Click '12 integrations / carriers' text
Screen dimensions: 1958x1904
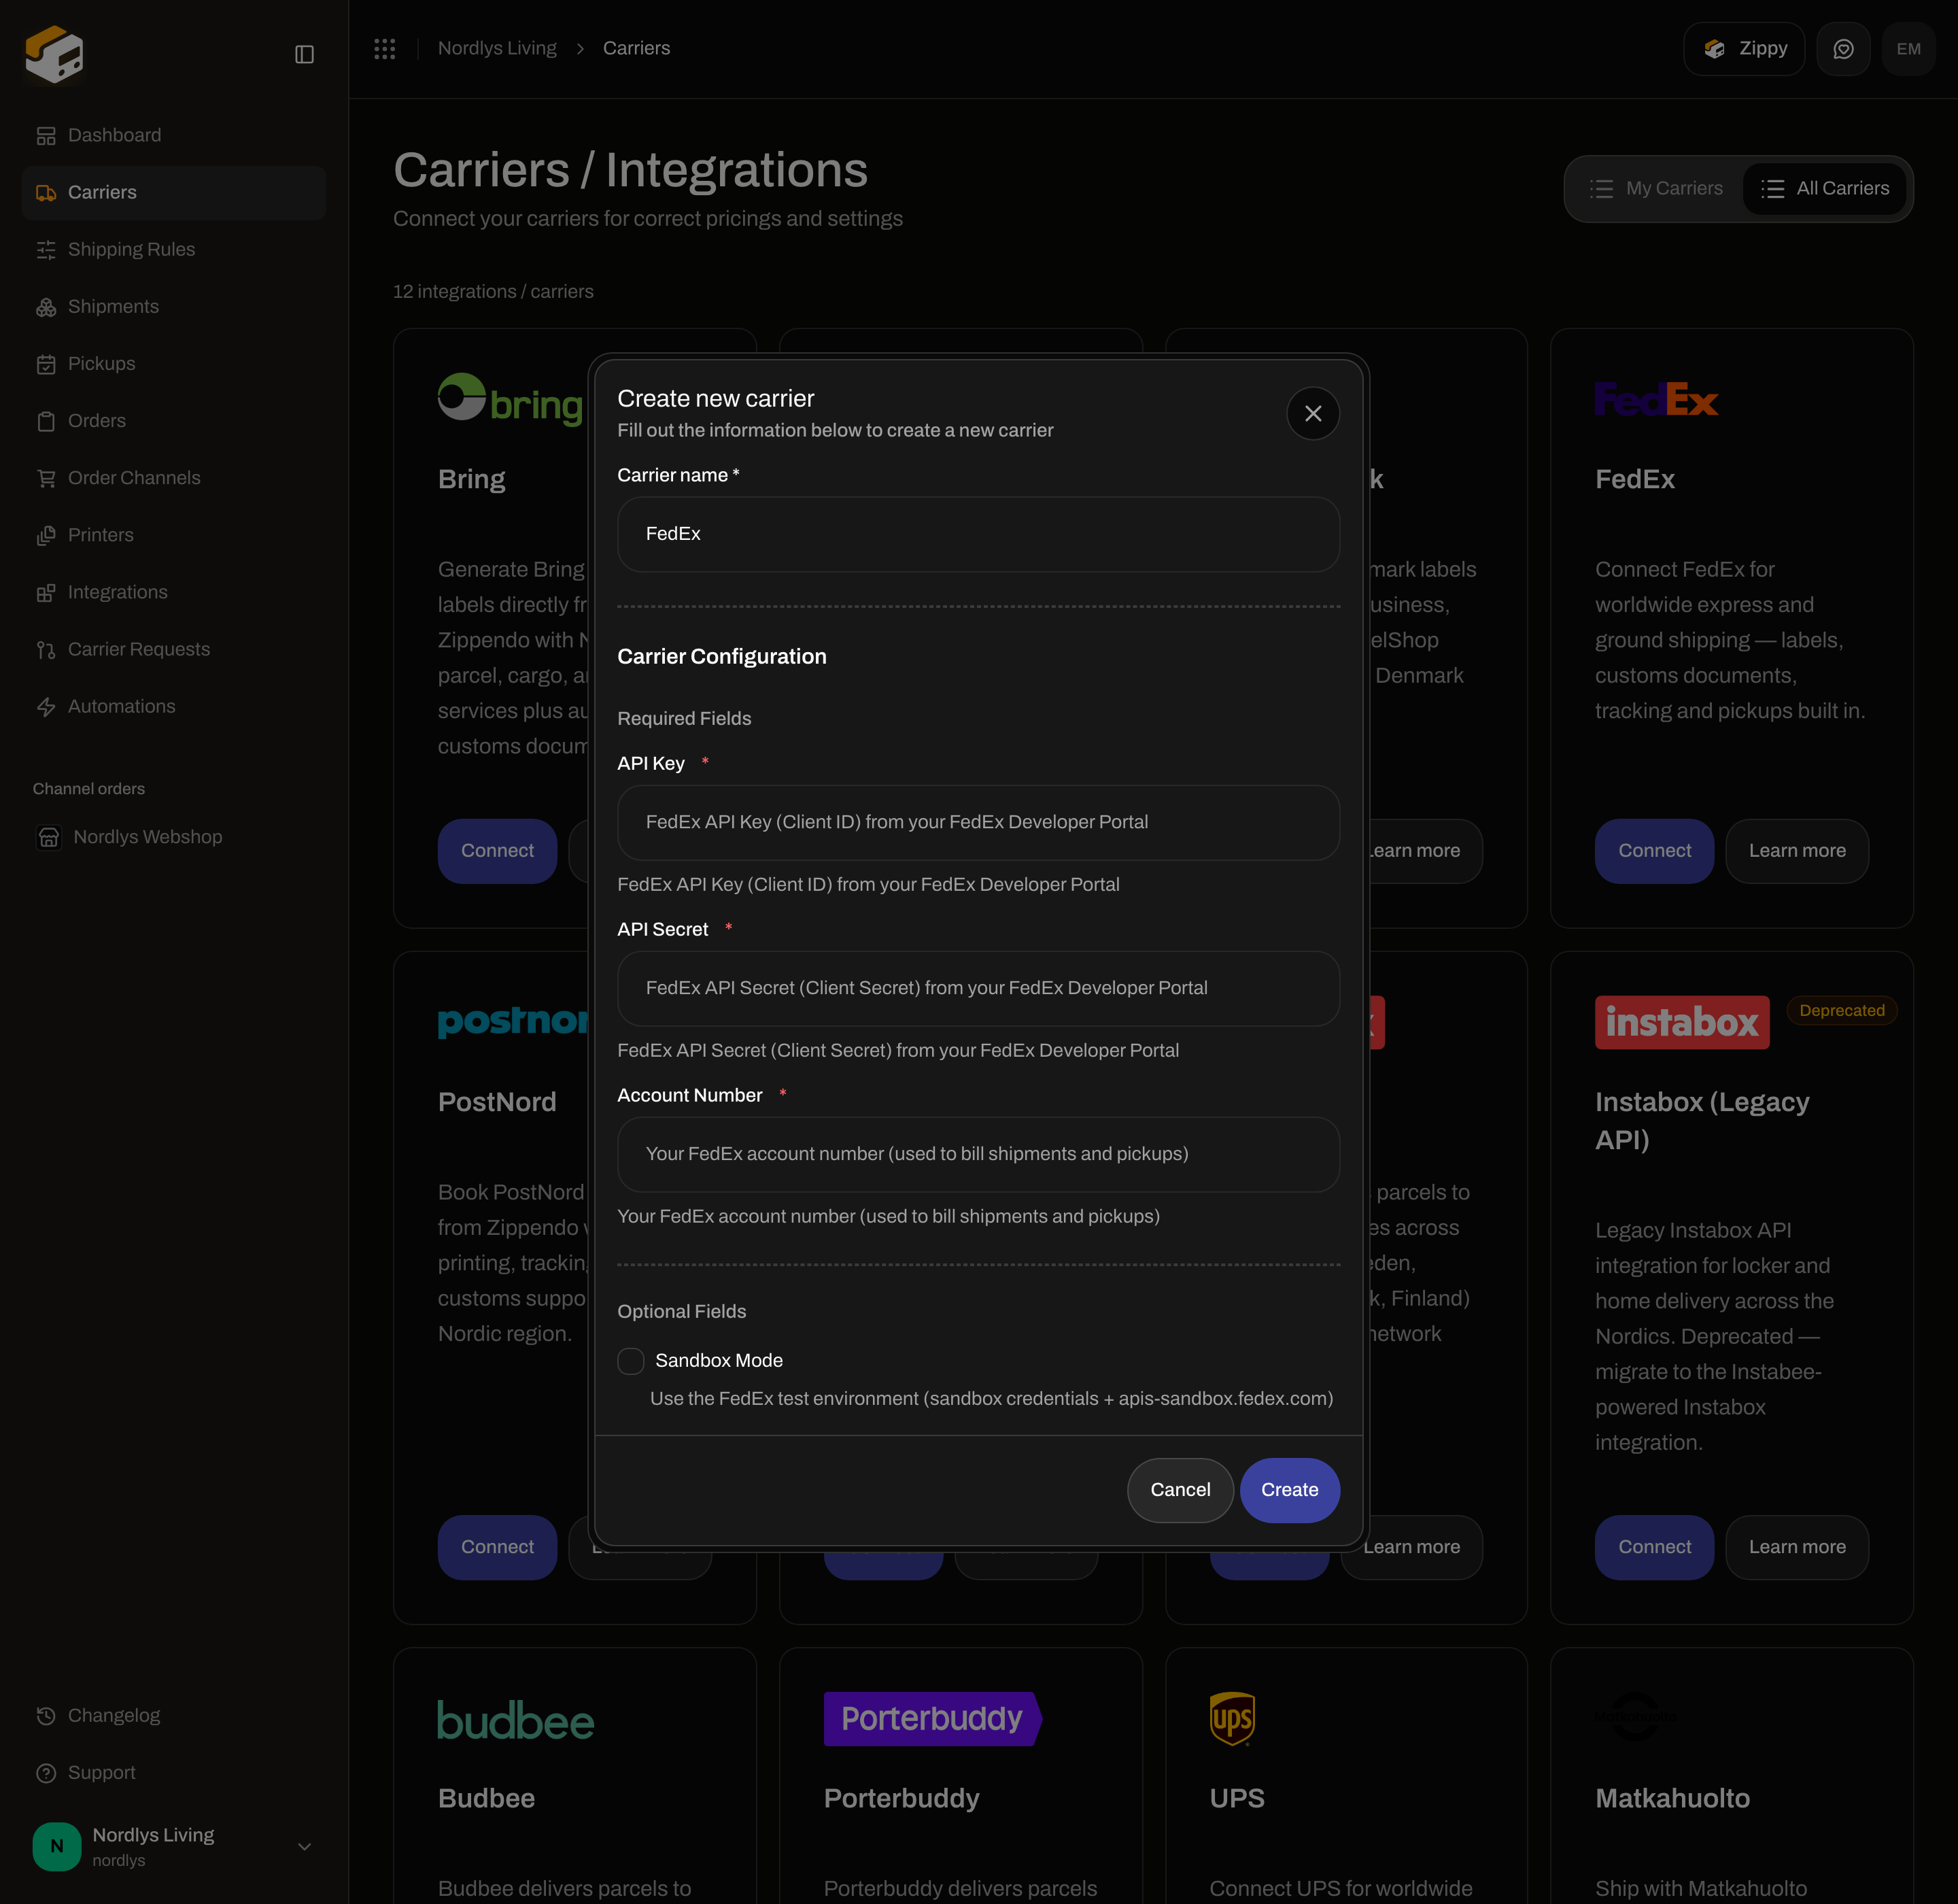493,292
